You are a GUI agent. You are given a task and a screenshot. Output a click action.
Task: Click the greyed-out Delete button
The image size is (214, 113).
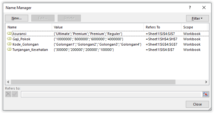pyautogui.click(x=69, y=18)
